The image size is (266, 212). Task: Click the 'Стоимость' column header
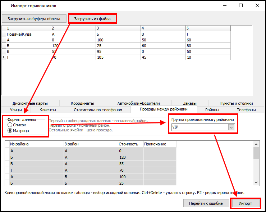[130, 144]
